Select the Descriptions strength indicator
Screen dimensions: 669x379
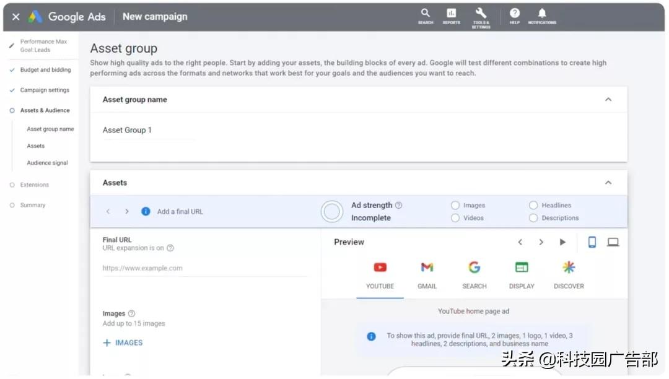point(533,218)
